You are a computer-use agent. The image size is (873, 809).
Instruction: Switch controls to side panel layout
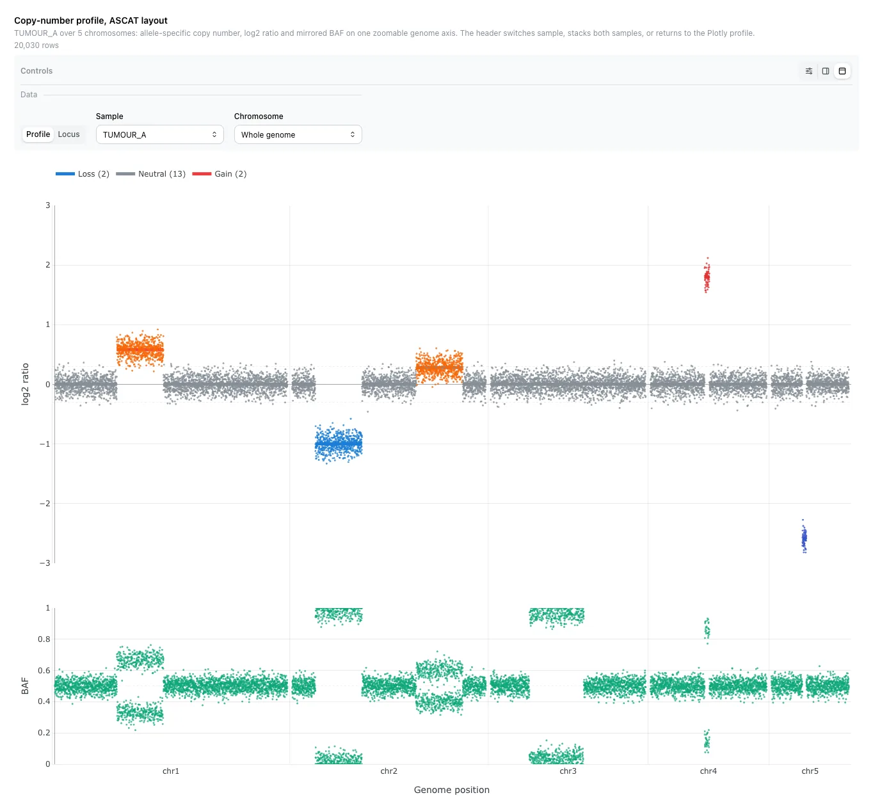tap(826, 71)
